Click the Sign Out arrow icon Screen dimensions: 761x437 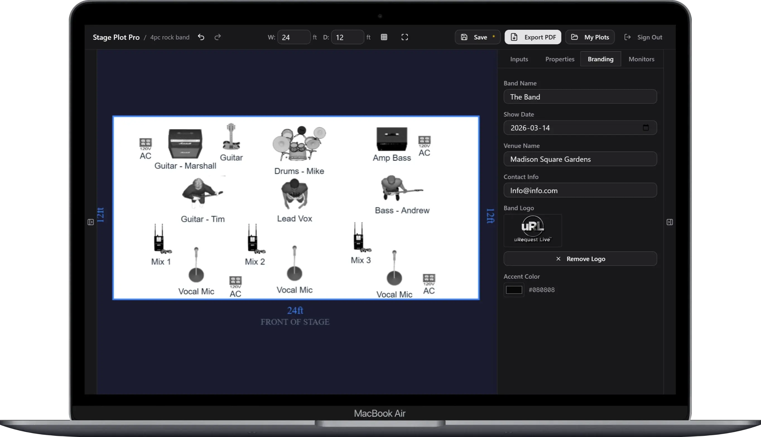627,37
